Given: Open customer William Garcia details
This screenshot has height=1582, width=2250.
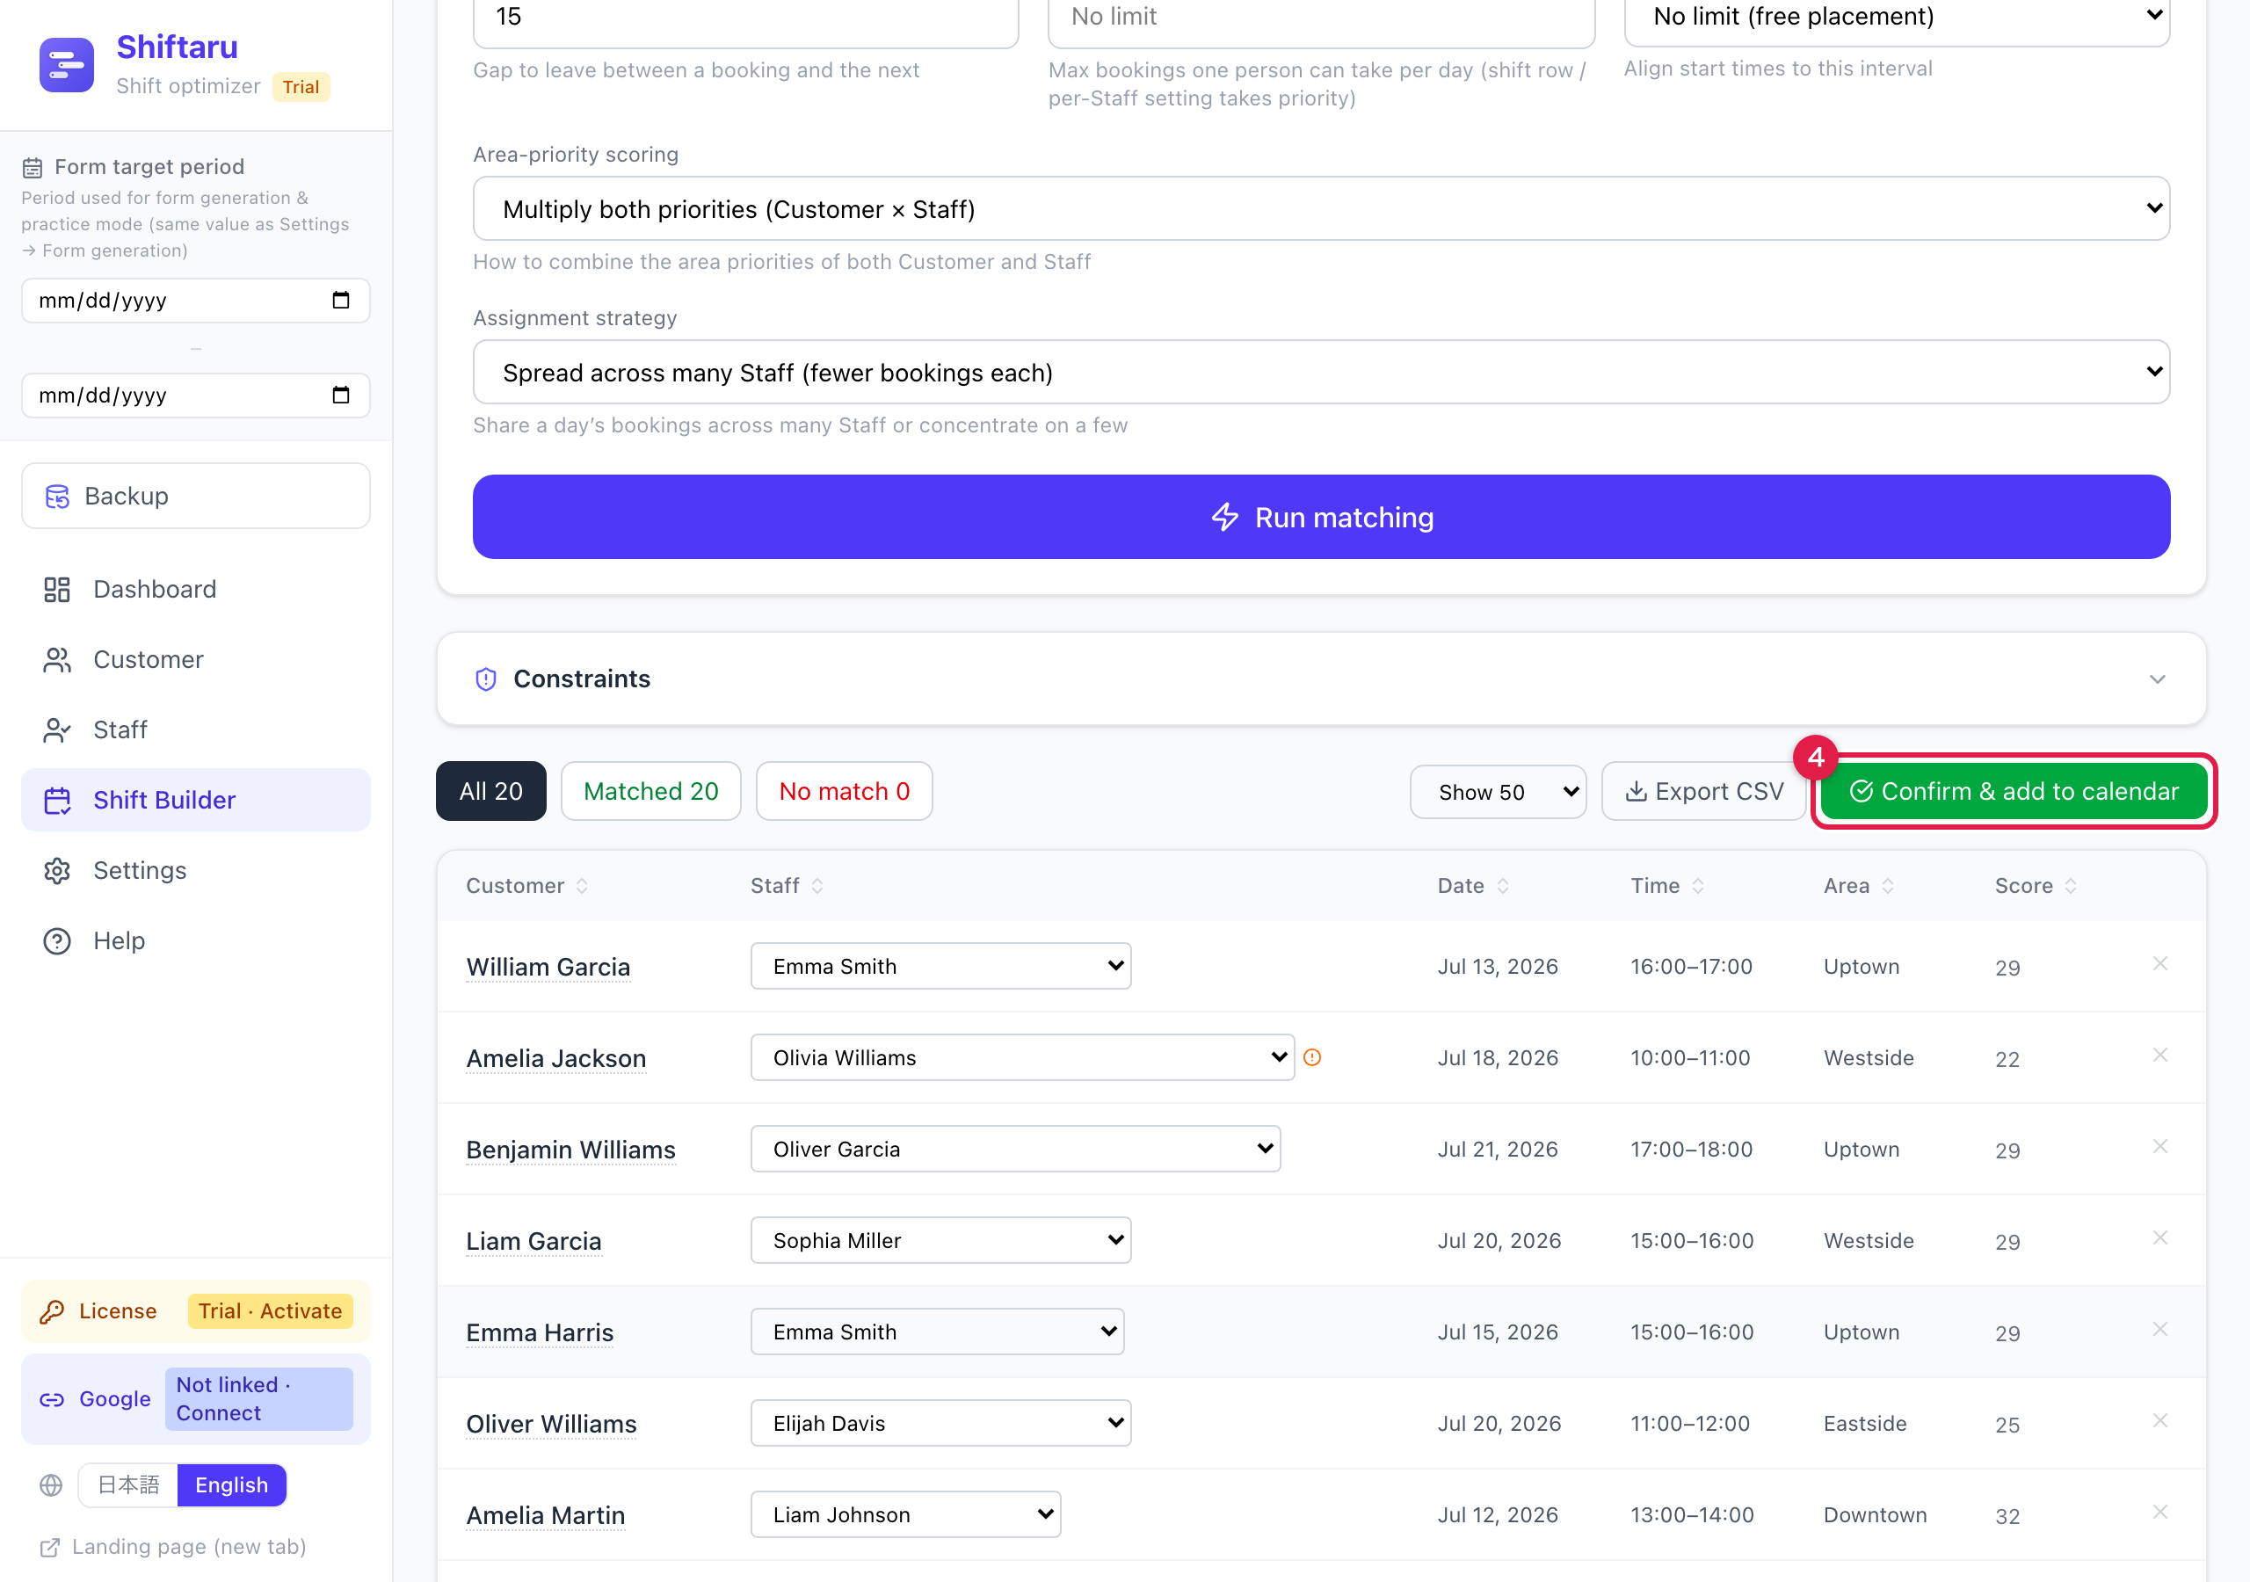Looking at the screenshot, I should pos(548,967).
